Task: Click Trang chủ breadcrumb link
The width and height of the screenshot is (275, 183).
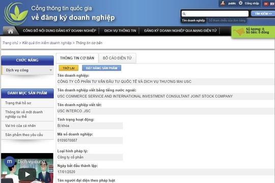Action: pos(10,43)
